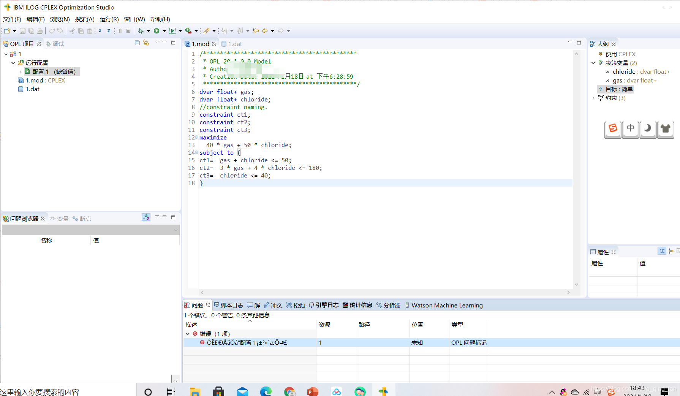Image resolution: width=680 pixels, height=396 pixels.
Task: Click the Sogou moon icon
Action: [x=648, y=129]
